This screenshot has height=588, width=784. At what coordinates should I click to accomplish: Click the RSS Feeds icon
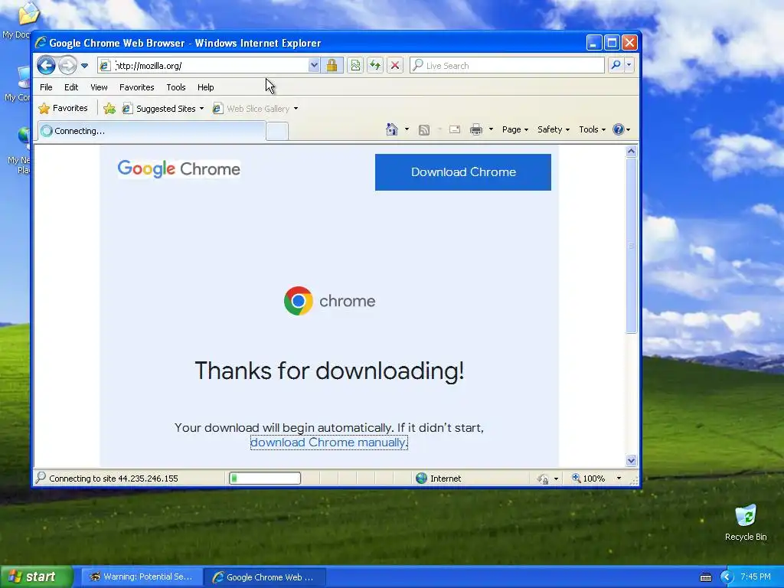click(424, 130)
